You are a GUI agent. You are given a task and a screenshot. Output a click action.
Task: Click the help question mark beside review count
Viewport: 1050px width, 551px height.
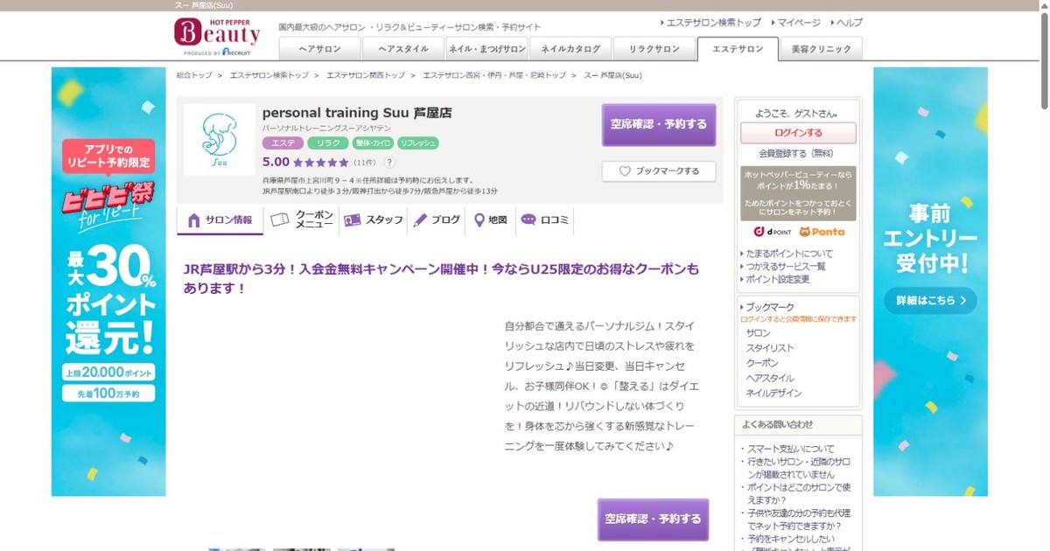(389, 163)
